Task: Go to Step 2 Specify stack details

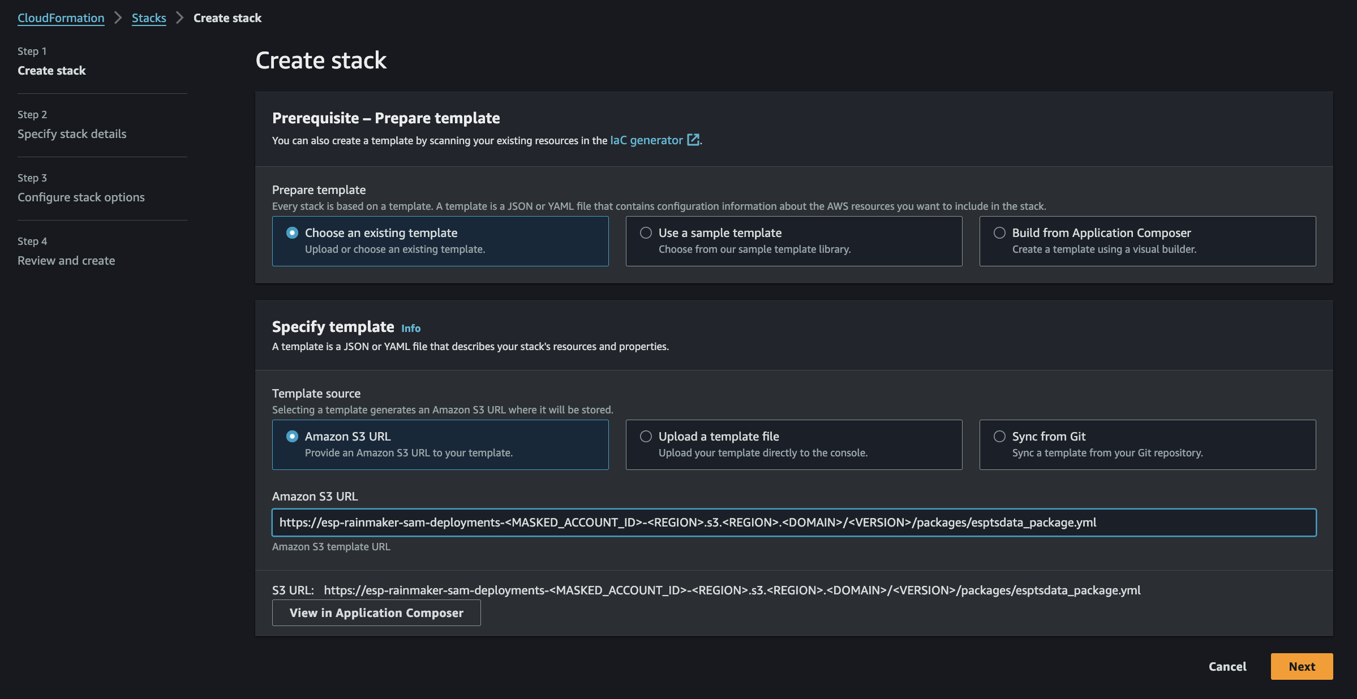Action: [x=72, y=134]
